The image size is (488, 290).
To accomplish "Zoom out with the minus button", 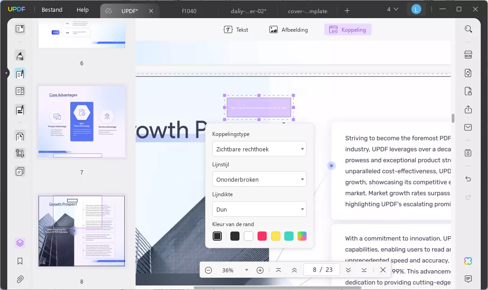I will (209, 270).
